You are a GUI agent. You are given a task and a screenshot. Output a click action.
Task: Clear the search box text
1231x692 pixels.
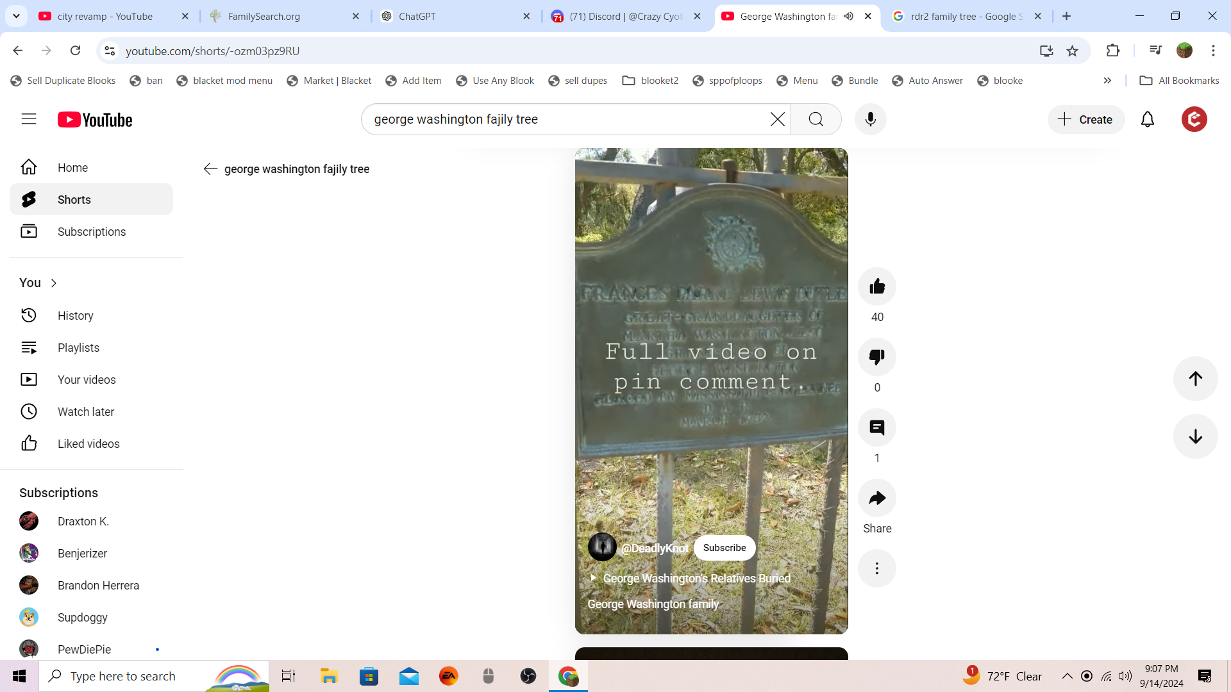click(777, 119)
